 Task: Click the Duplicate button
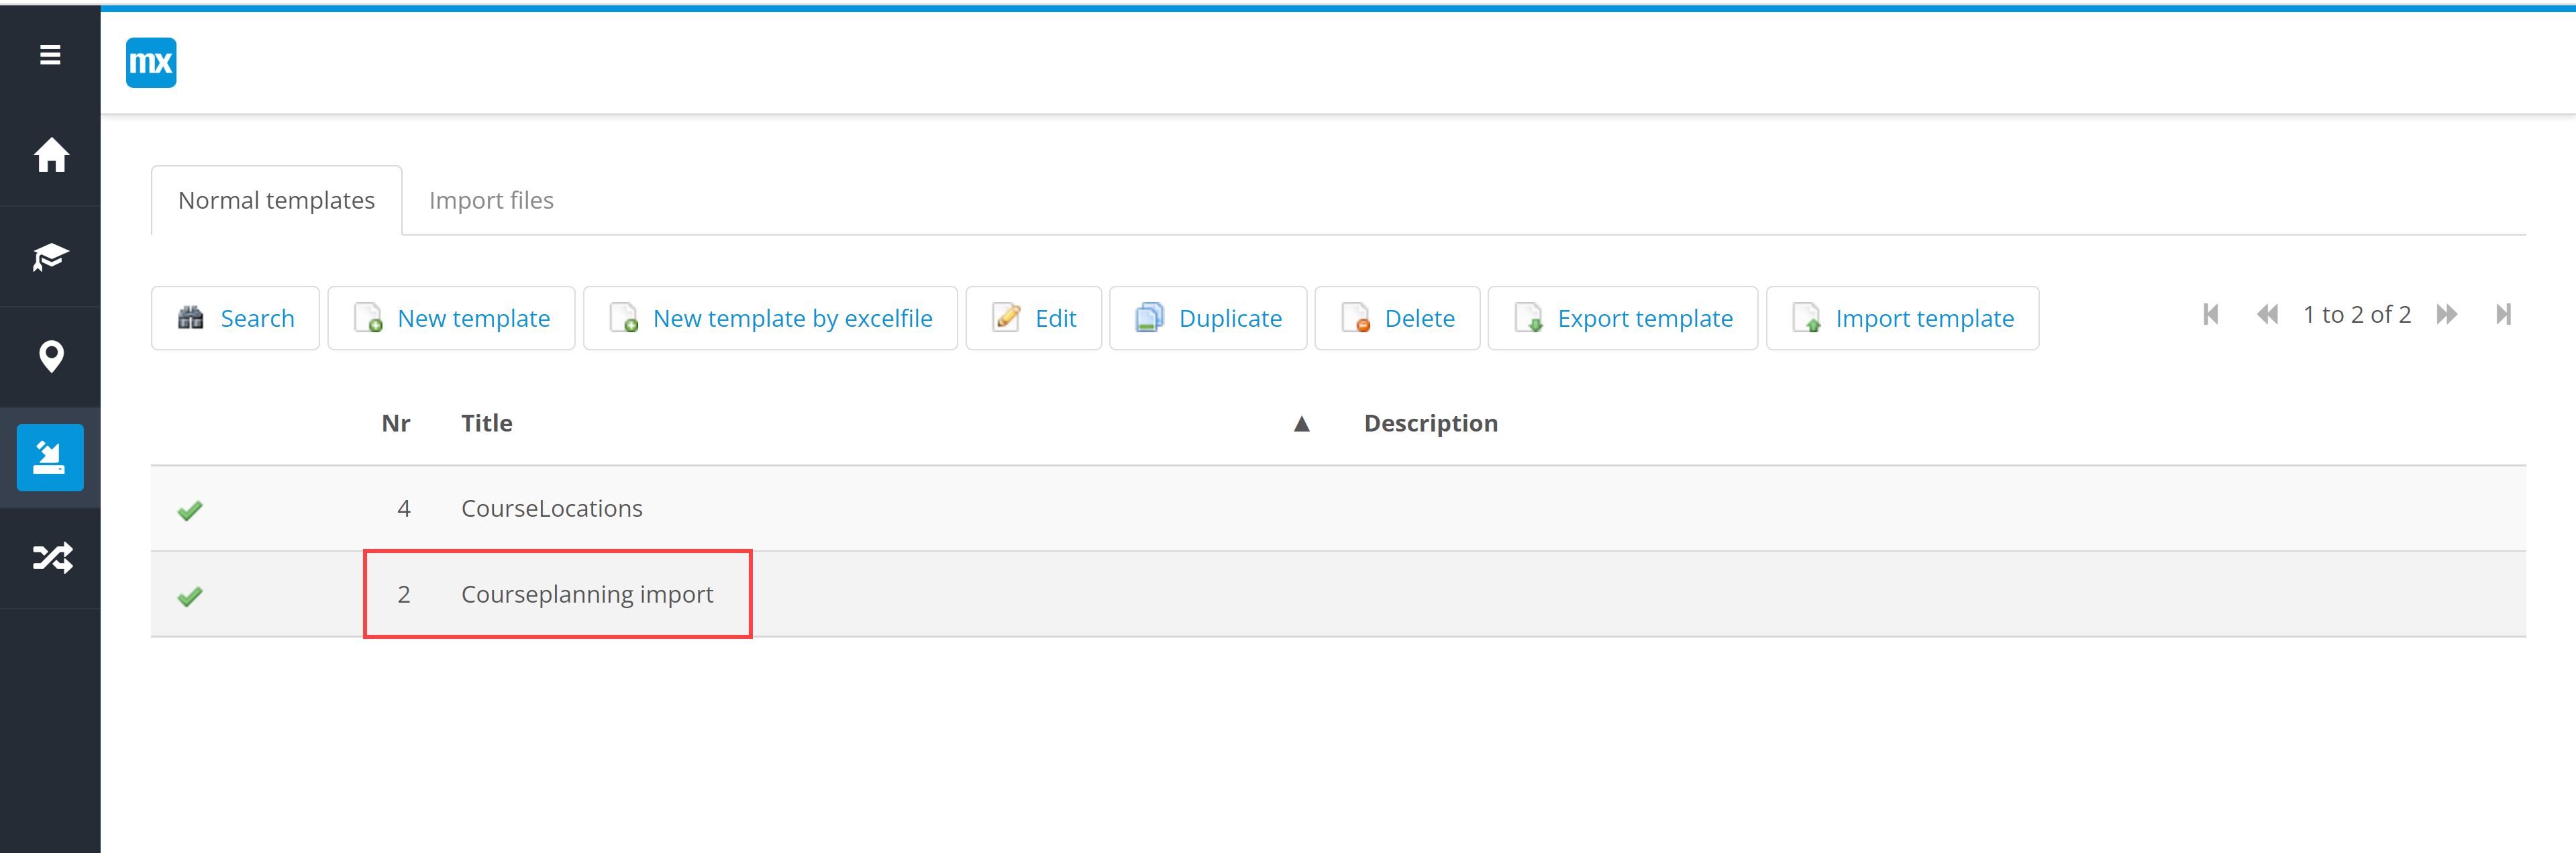click(x=1208, y=319)
